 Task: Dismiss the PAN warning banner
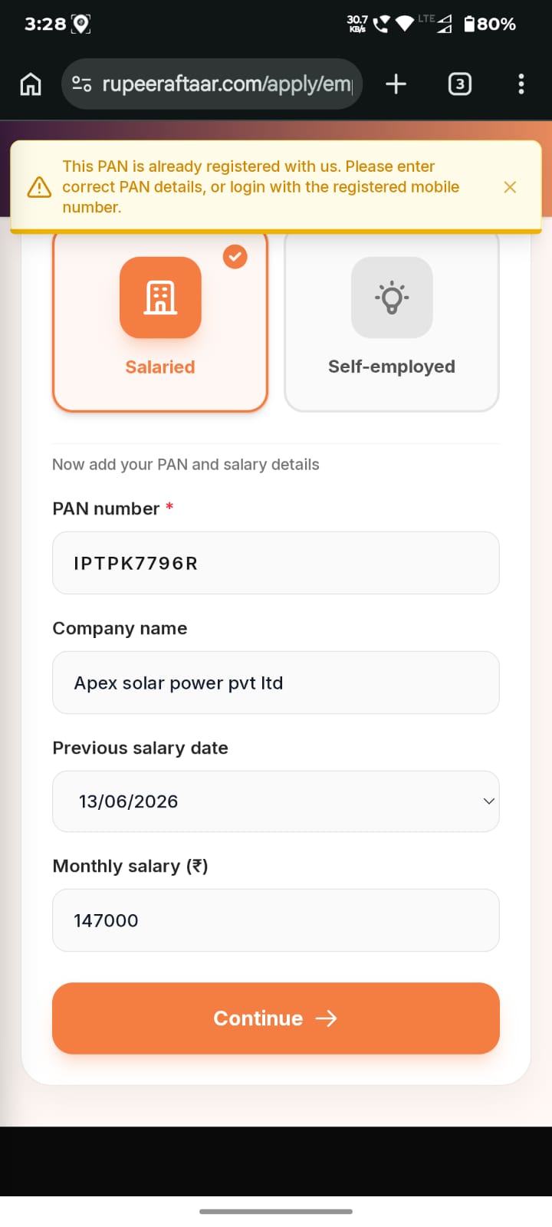click(x=510, y=187)
